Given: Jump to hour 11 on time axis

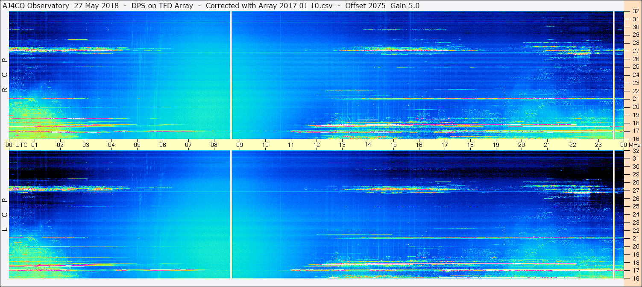Looking at the screenshot, I should (x=291, y=145).
